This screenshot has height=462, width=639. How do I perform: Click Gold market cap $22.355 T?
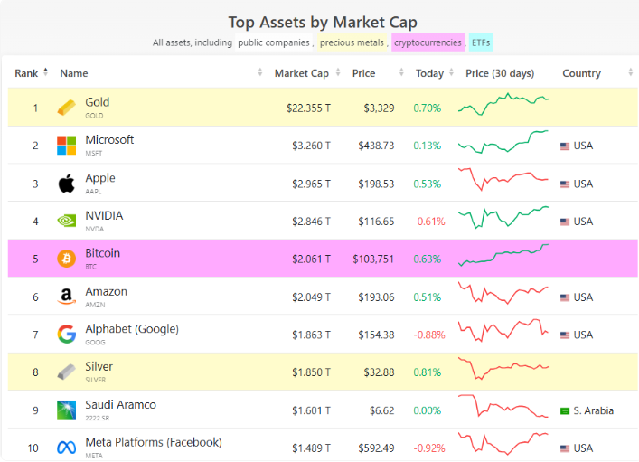[308, 108]
